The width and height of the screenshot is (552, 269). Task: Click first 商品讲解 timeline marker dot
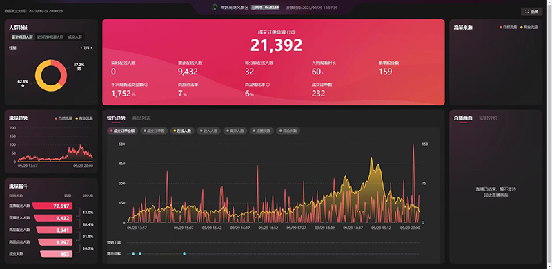[133, 254]
